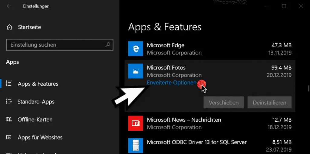
Task: Select Microsoft ODBC Driver 13 entry
Action: [x=210, y=146]
